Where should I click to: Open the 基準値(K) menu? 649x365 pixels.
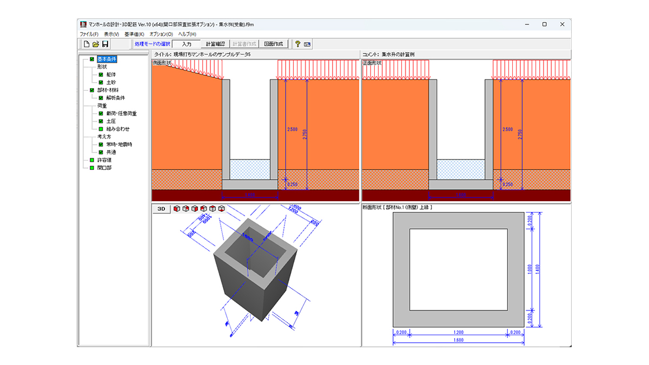click(x=134, y=34)
